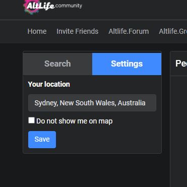
Task: Click the dark page background below settings panel
Action: point(92,170)
